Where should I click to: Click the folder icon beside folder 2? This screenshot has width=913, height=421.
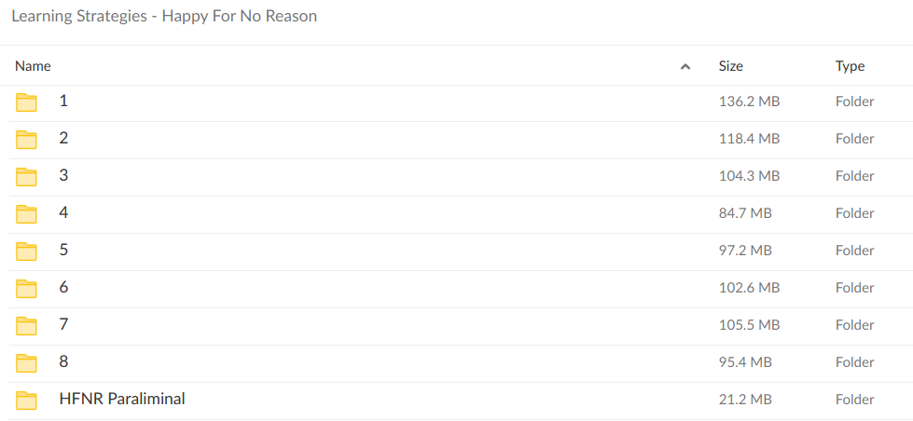point(26,140)
